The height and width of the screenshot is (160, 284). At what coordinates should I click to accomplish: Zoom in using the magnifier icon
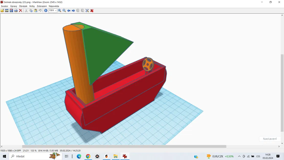tap(59, 10)
